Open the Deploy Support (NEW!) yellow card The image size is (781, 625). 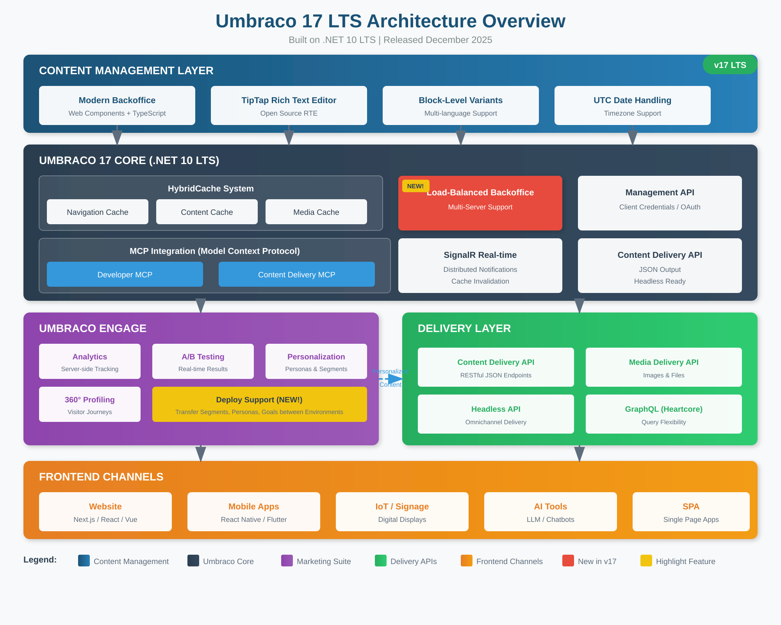pyautogui.click(x=259, y=404)
